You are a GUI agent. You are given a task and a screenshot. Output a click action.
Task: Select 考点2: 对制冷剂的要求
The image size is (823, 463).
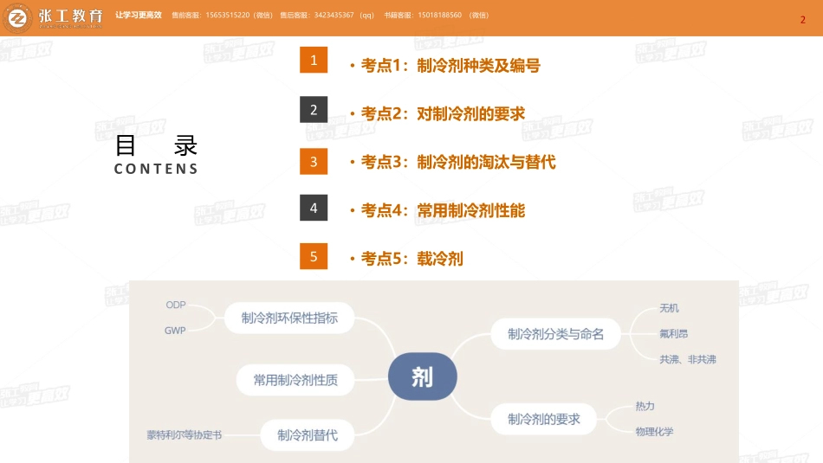(x=443, y=113)
